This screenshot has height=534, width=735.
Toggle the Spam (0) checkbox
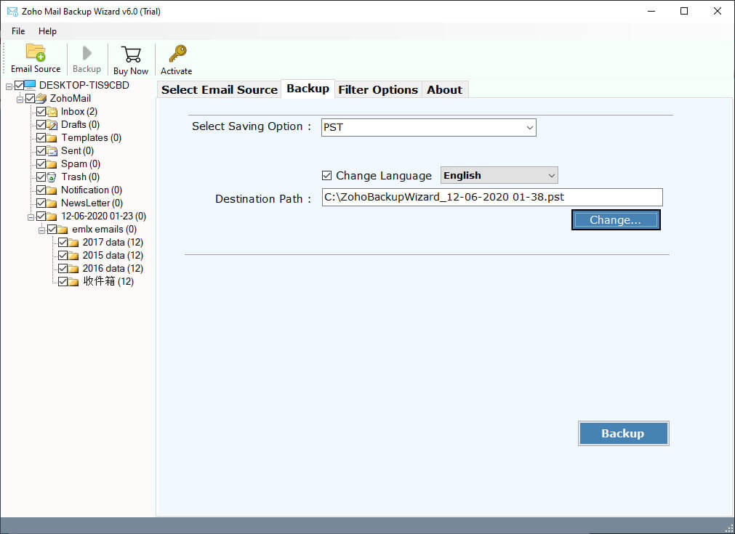pyautogui.click(x=41, y=164)
